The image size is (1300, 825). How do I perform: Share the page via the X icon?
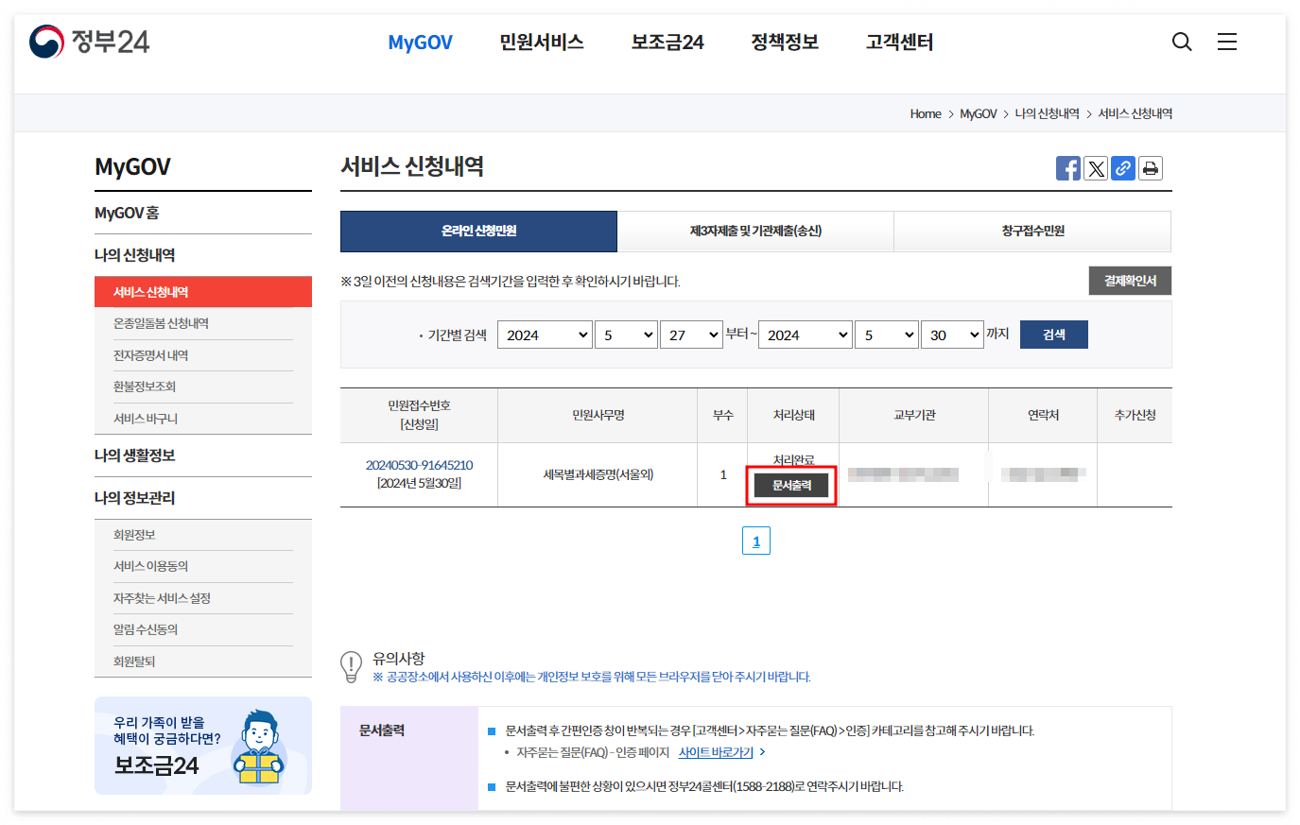click(x=1095, y=167)
